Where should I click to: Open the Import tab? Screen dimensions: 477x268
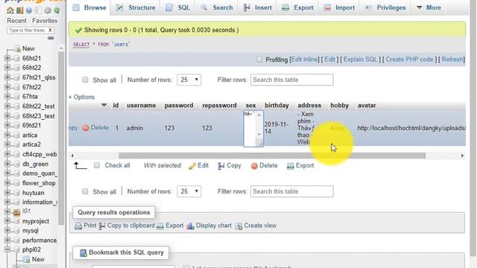click(339, 7)
